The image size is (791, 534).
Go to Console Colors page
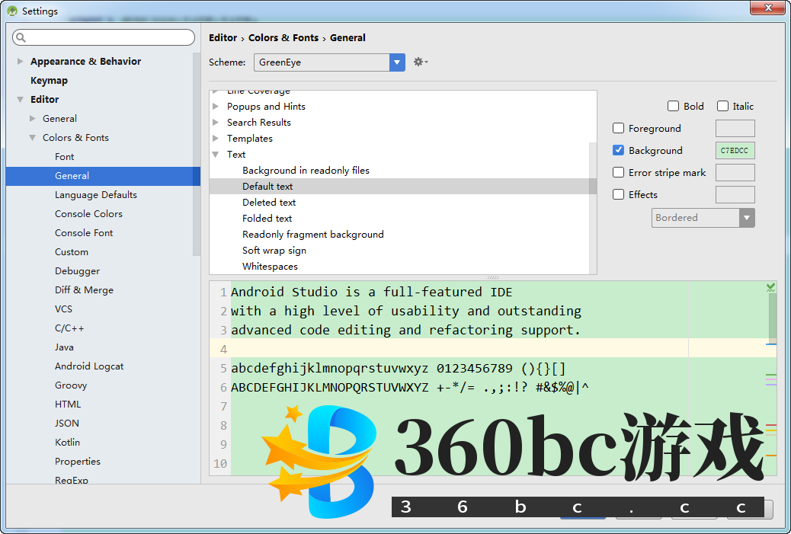point(89,214)
